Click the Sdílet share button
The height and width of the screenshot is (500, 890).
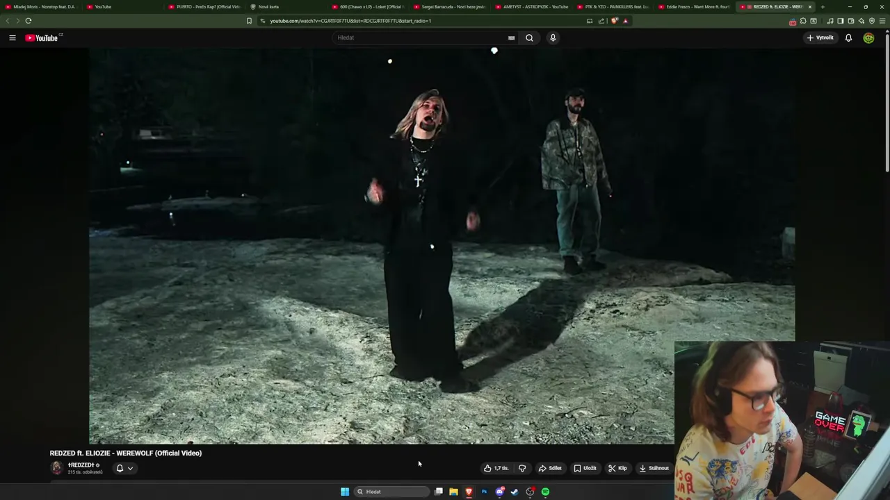point(550,468)
